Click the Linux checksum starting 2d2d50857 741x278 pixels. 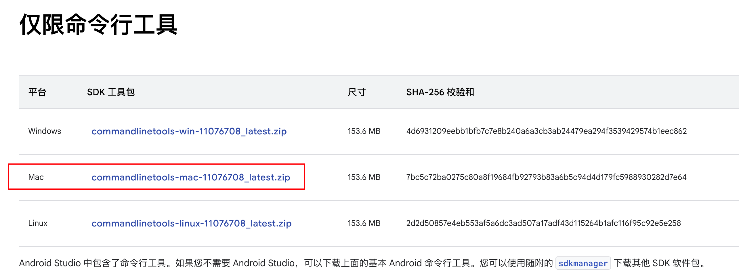tap(543, 223)
